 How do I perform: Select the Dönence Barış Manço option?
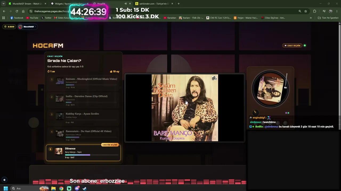[83, 153]
